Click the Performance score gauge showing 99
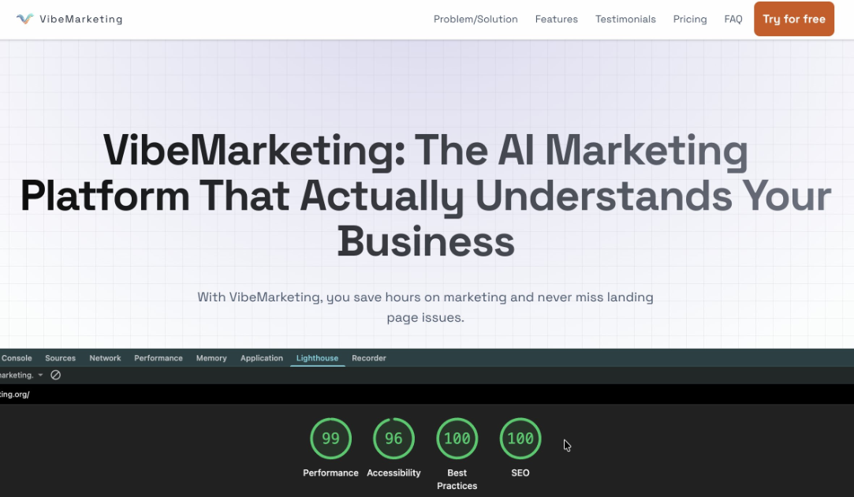Screen dimensions: 854x497 click(x=330, y=439)
